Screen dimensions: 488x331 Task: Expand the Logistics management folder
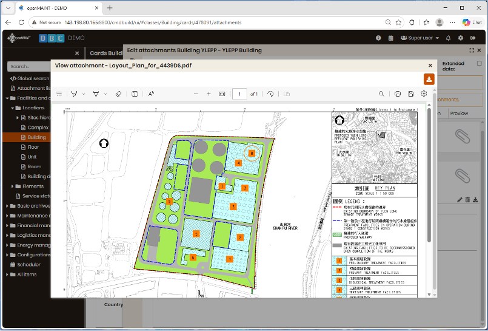coord(7,235)
